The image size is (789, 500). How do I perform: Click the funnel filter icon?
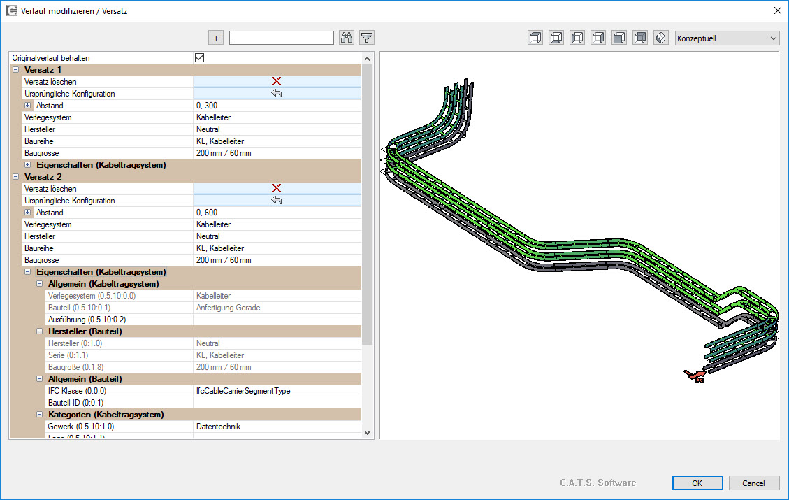tap(367, 38)
